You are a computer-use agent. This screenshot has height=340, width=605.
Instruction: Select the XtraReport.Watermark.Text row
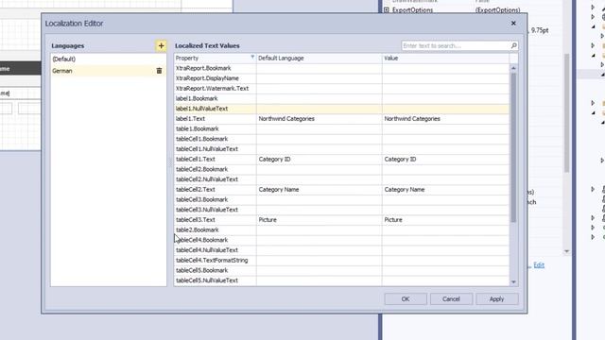(x=341, y=88)
